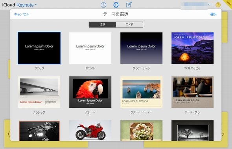
Task: Confirm theme with the 選択 button
Action: [x=213, y=14]
